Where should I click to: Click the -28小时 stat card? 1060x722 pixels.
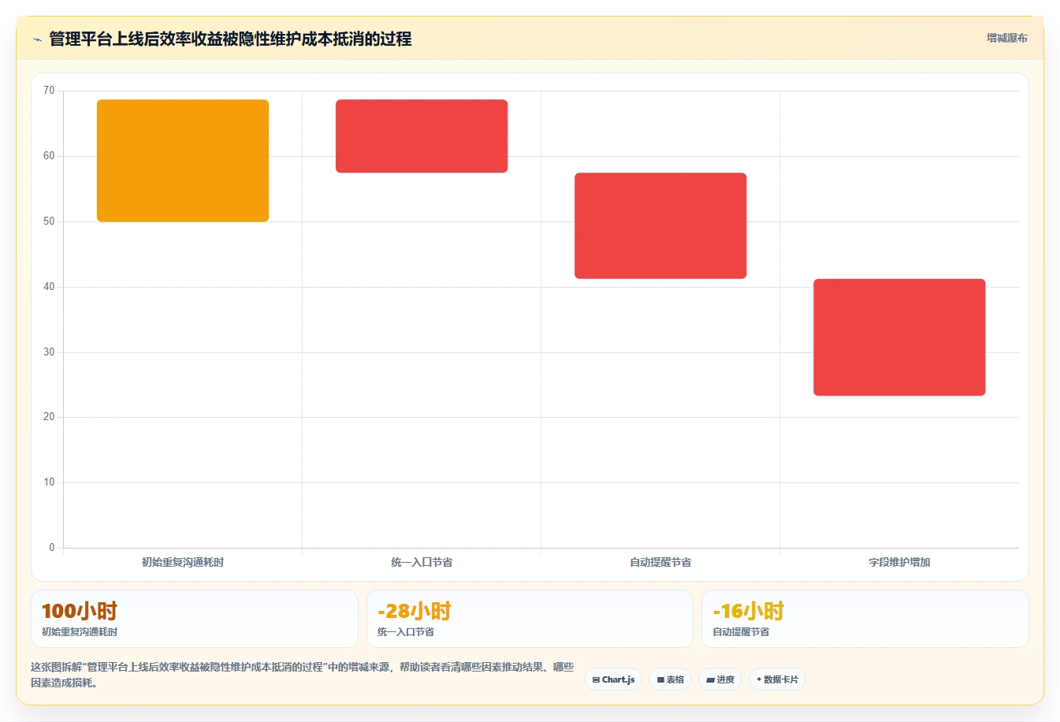[530, 619]
